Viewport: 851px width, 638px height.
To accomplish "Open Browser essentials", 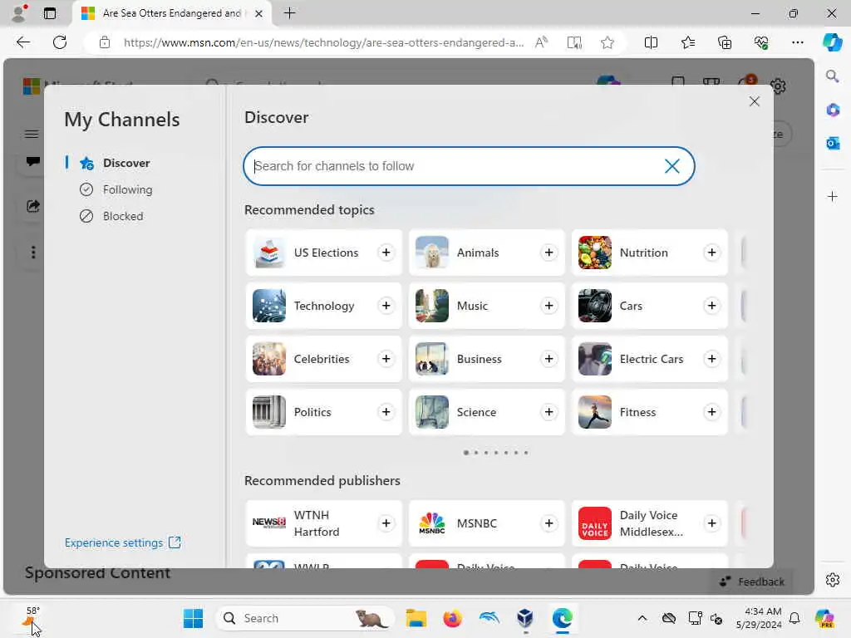I will coord(761,42).
